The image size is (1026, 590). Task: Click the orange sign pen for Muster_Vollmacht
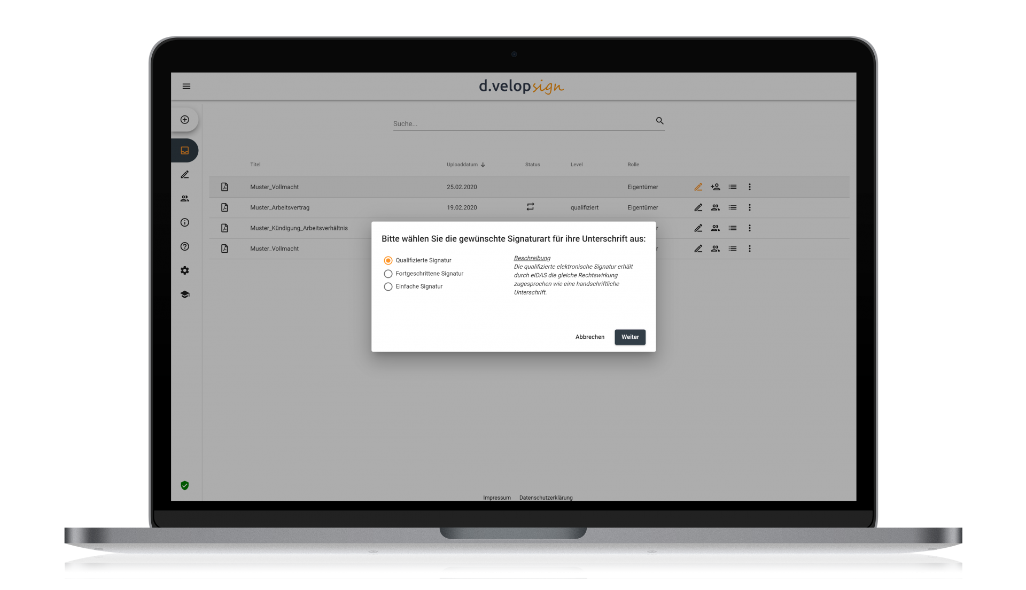tap(698, 187)
